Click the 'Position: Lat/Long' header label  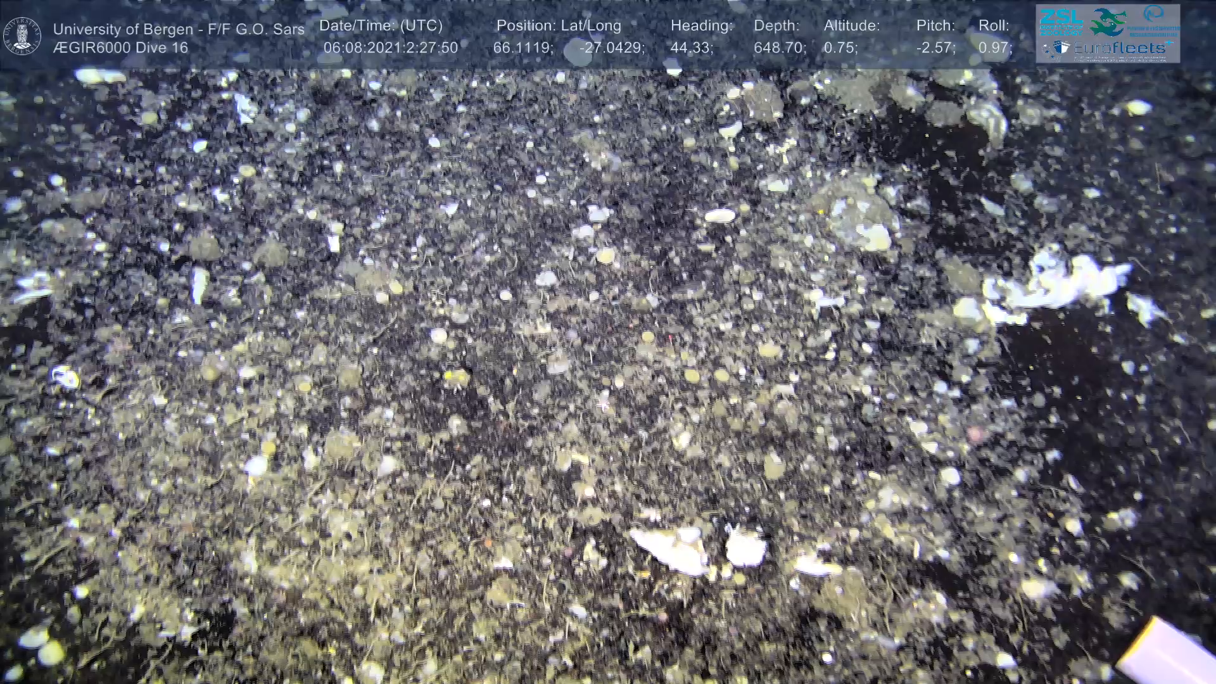[x=559, y=26]
